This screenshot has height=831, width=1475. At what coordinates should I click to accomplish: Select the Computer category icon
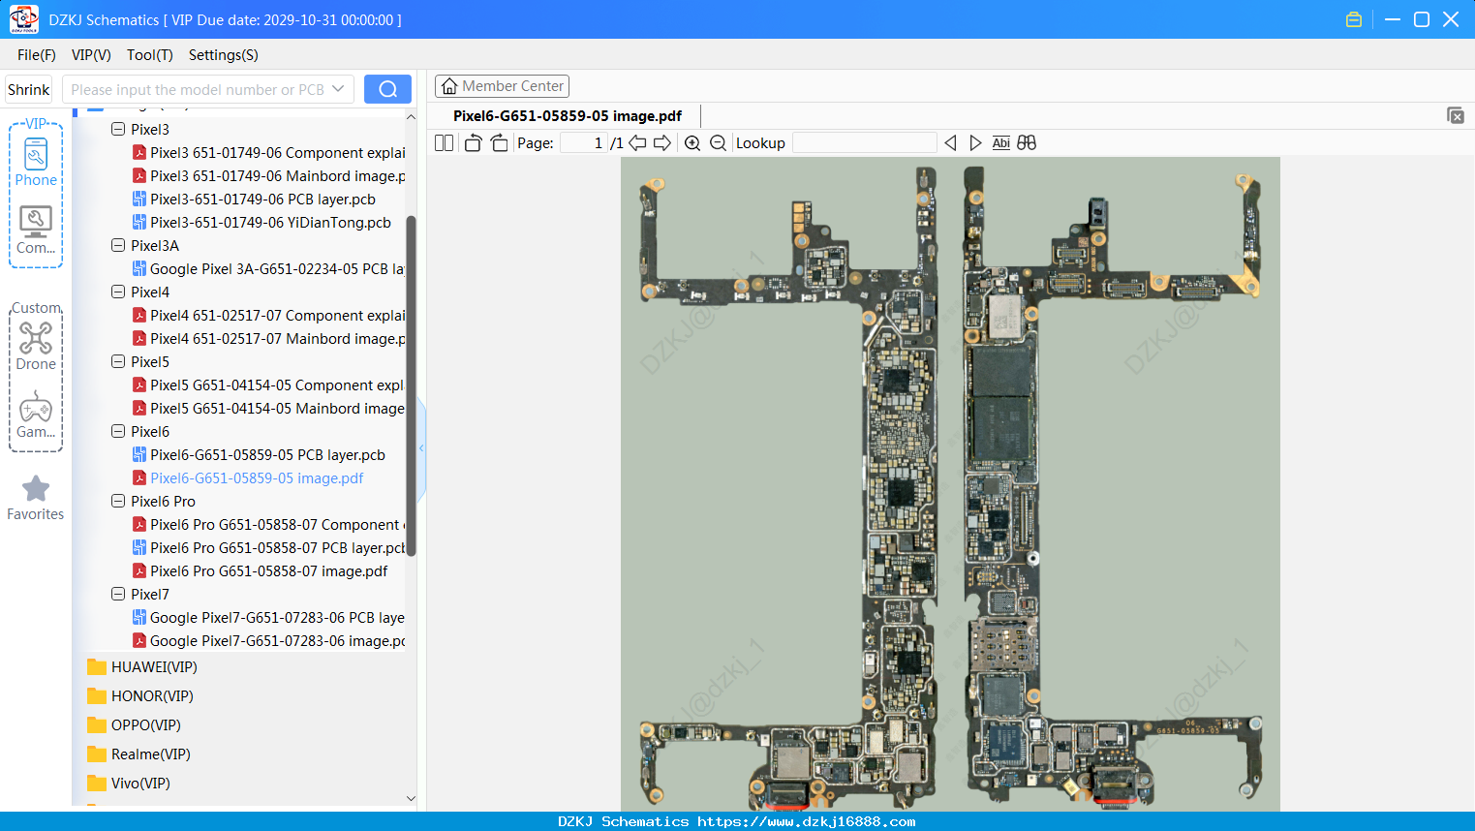point(36,230)
